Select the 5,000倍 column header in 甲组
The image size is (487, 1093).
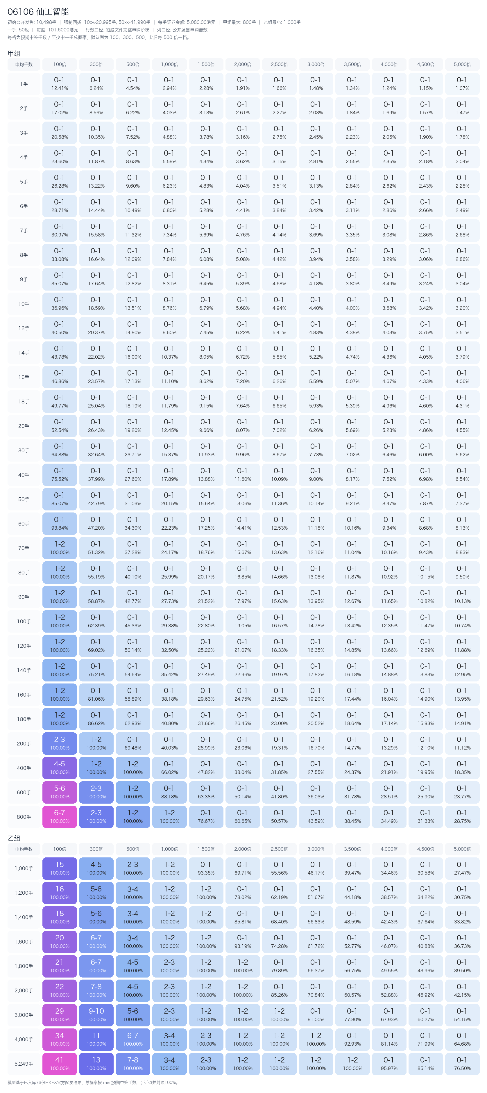462,65
